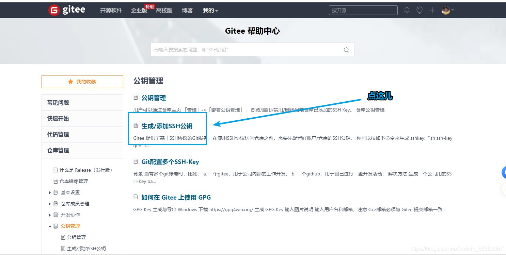Expand the 仓库成员管理 tree node arrow
Screen dimensions: 506x255
pyautogui.click(x=50, y=204)
